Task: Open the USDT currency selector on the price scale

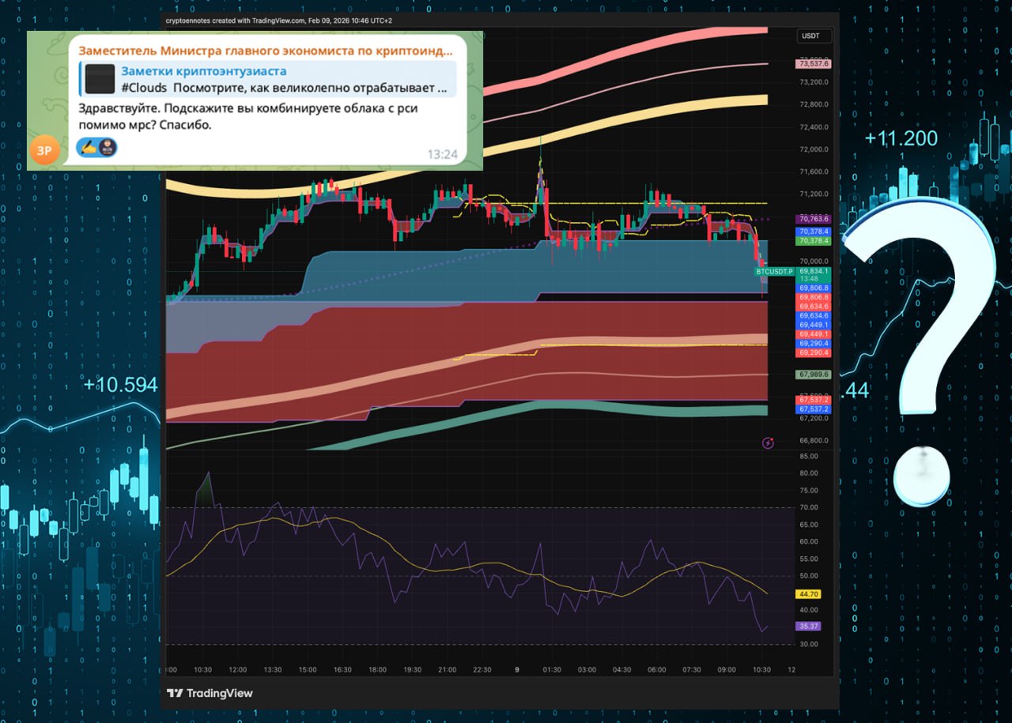Action: (810, 36)
